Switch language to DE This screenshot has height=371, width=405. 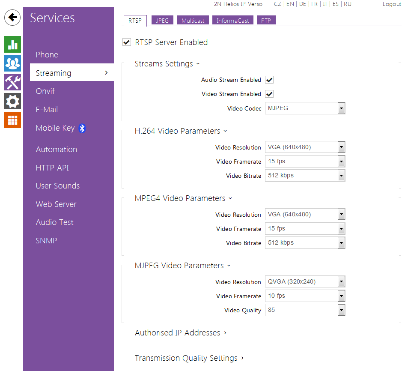[x=302, y=4]
